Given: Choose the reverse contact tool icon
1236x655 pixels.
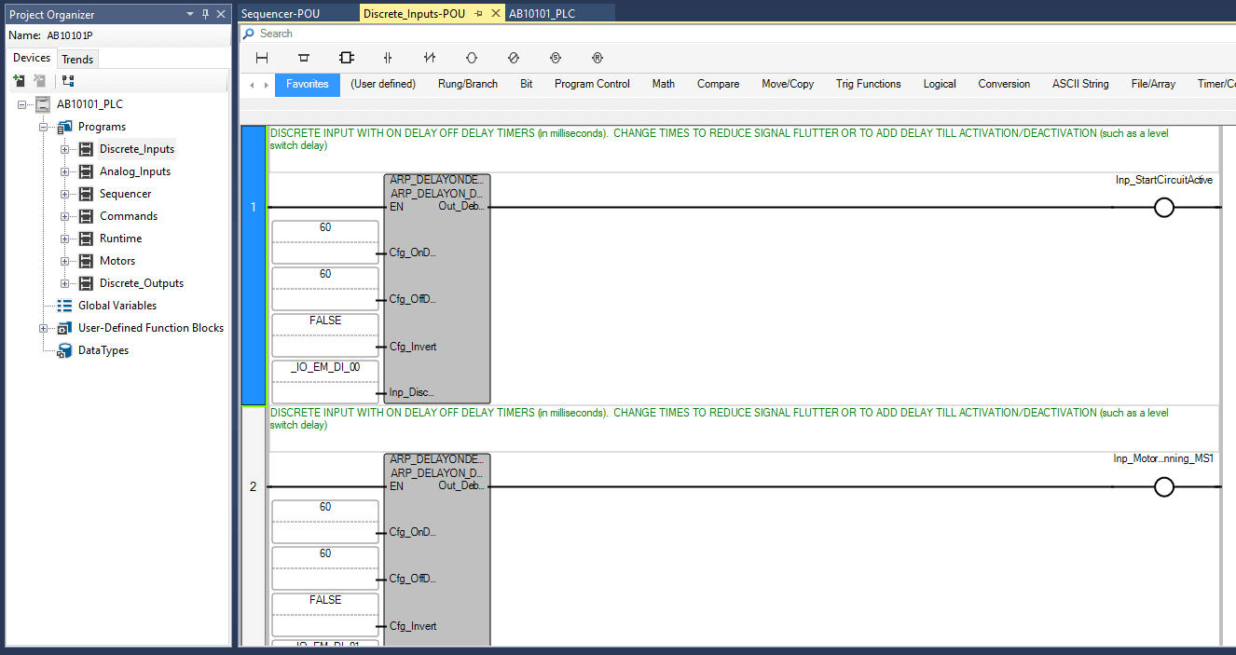Looking at the screenshot, I should tap(430, 58).
